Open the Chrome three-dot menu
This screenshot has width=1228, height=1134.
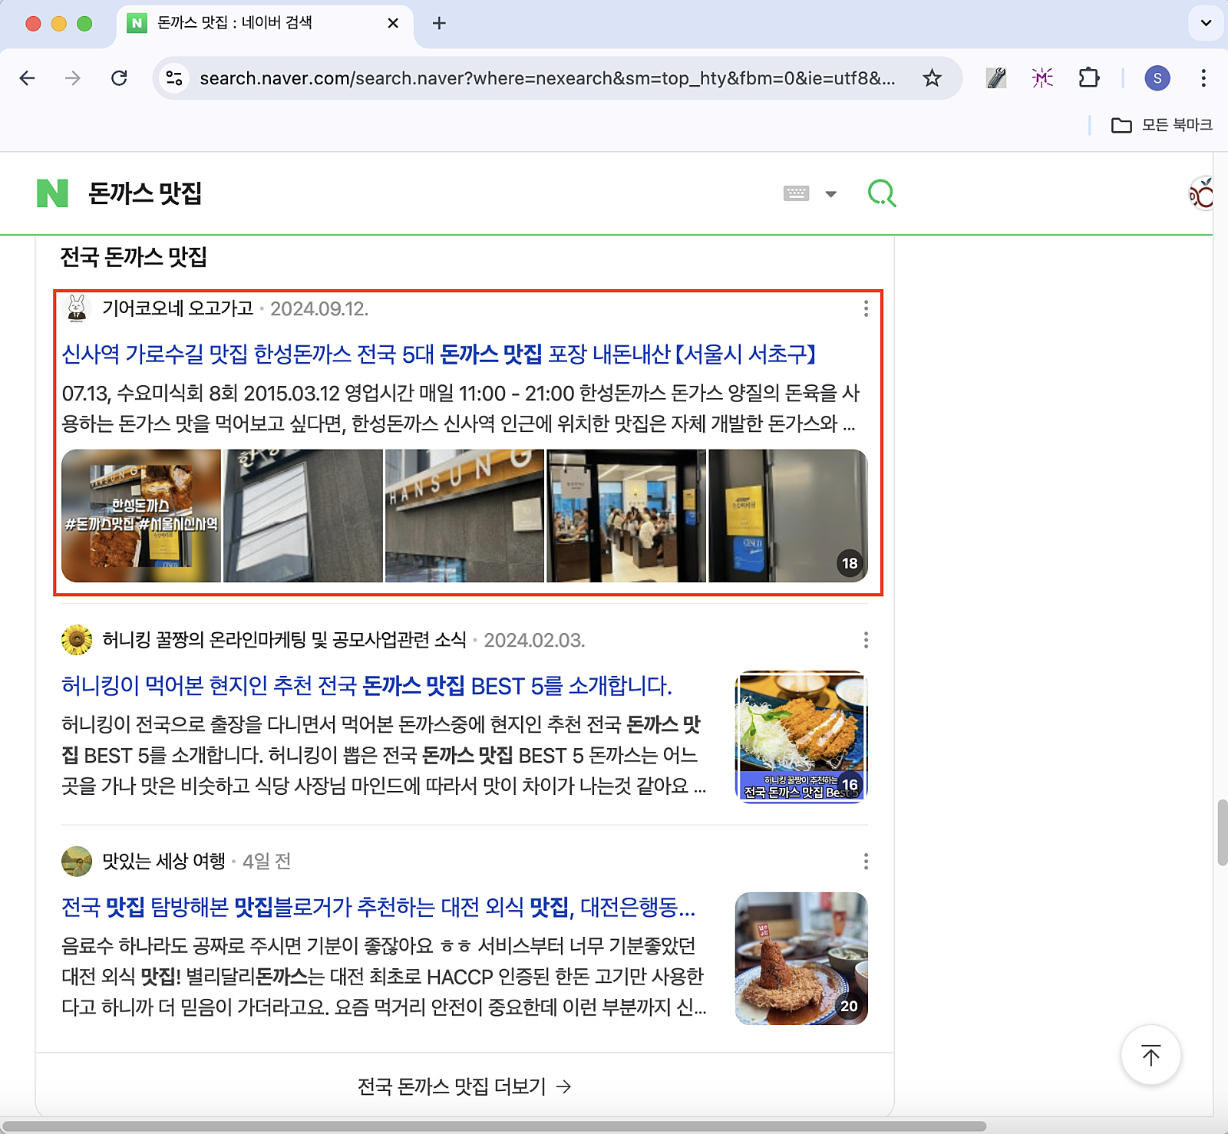[1202, 77]
